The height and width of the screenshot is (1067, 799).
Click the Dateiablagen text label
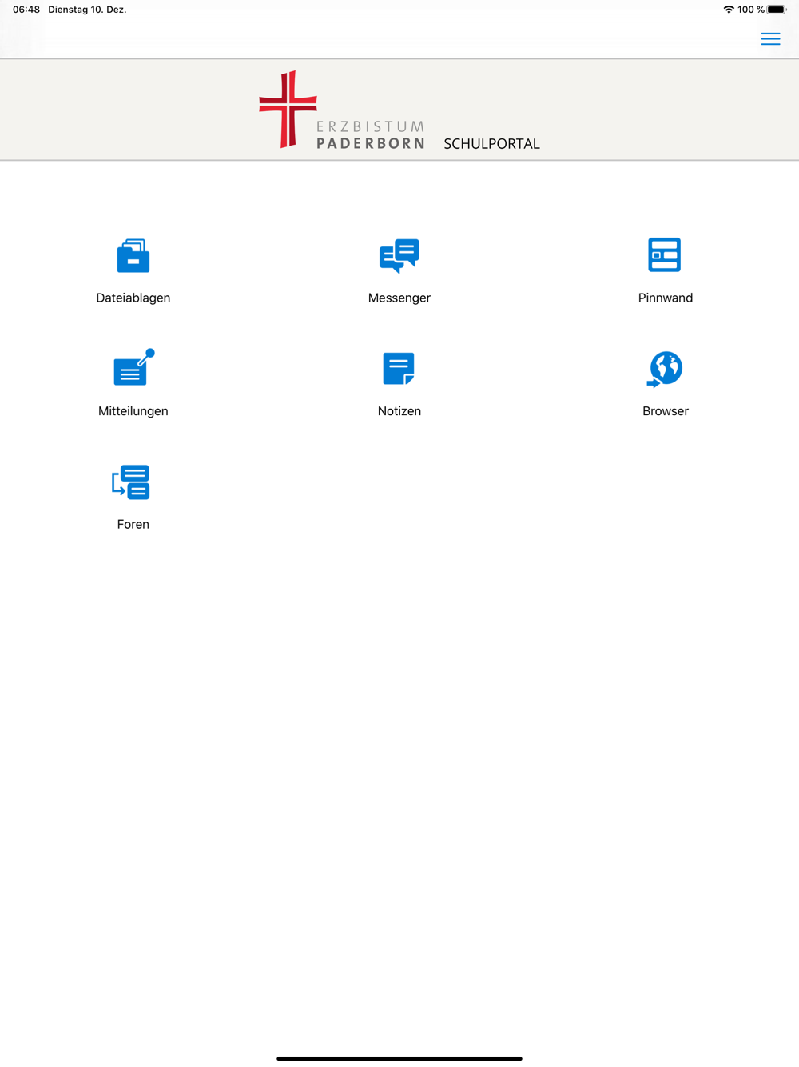click(x=133, y=298)
